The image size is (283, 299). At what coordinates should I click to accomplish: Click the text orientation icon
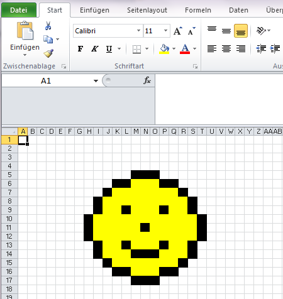tap(261, 31)
